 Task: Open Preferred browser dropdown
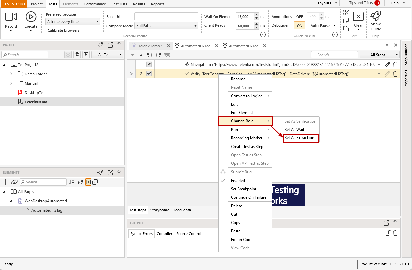(x=73, y=22)
